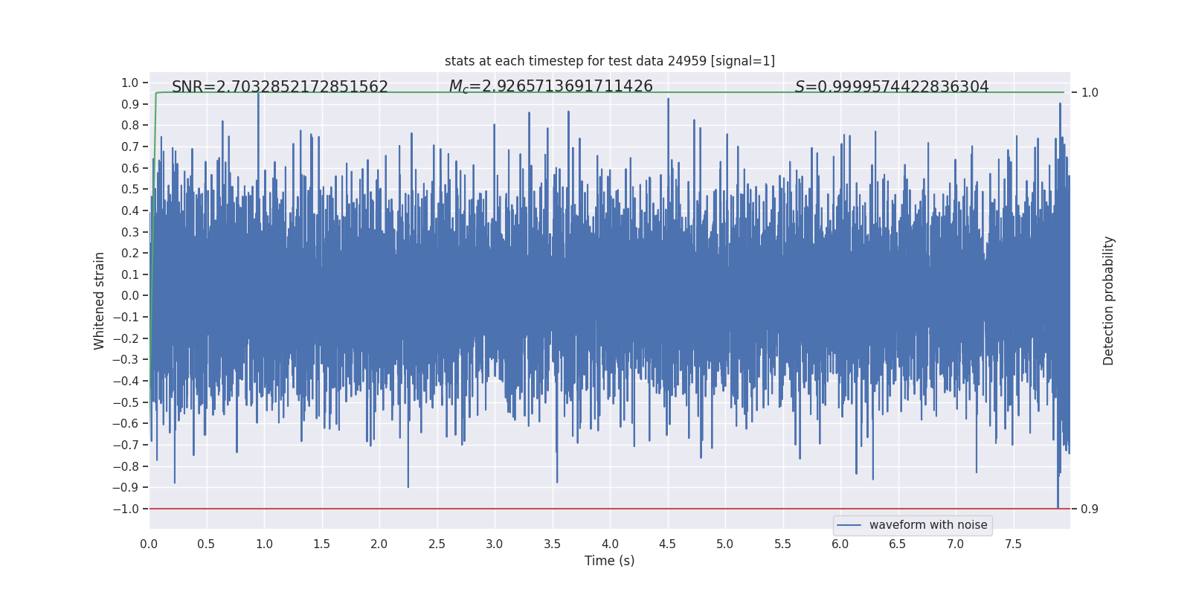The image size is (1190, 595).
Task: Choose the Whitened strain tick label 0.3
Action: [x=130, y=232]
